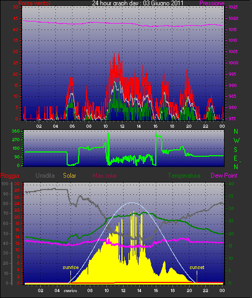Click the S compass letter beside direction graph

tap(236, 150)
